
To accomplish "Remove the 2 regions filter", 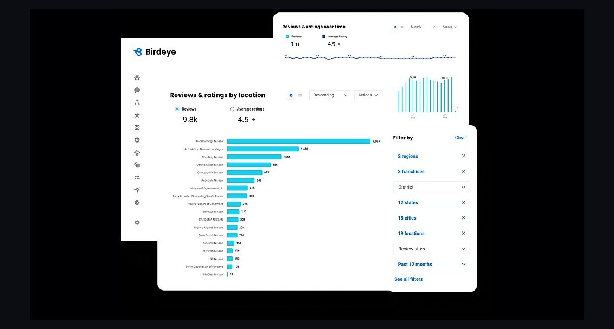I will point(464,156).
